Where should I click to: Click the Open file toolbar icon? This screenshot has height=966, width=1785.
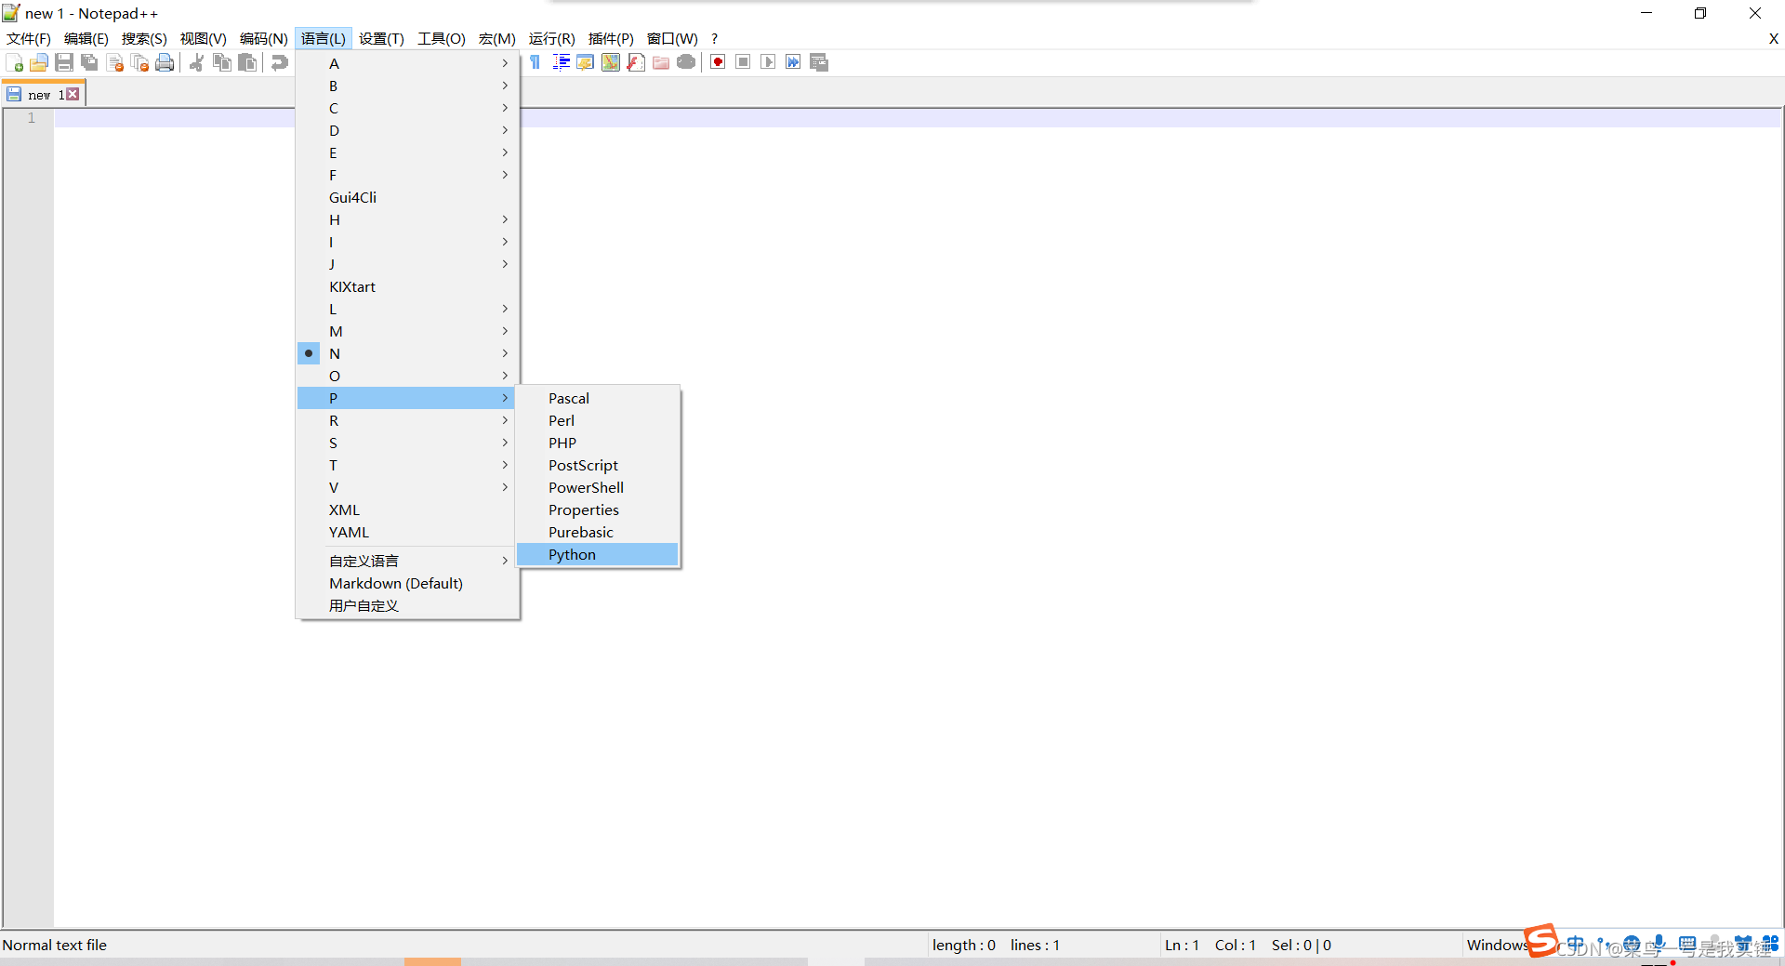coord(39,62)
